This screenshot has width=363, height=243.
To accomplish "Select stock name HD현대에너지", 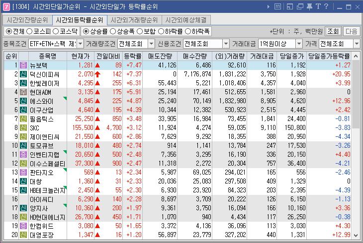I will 47,217.
